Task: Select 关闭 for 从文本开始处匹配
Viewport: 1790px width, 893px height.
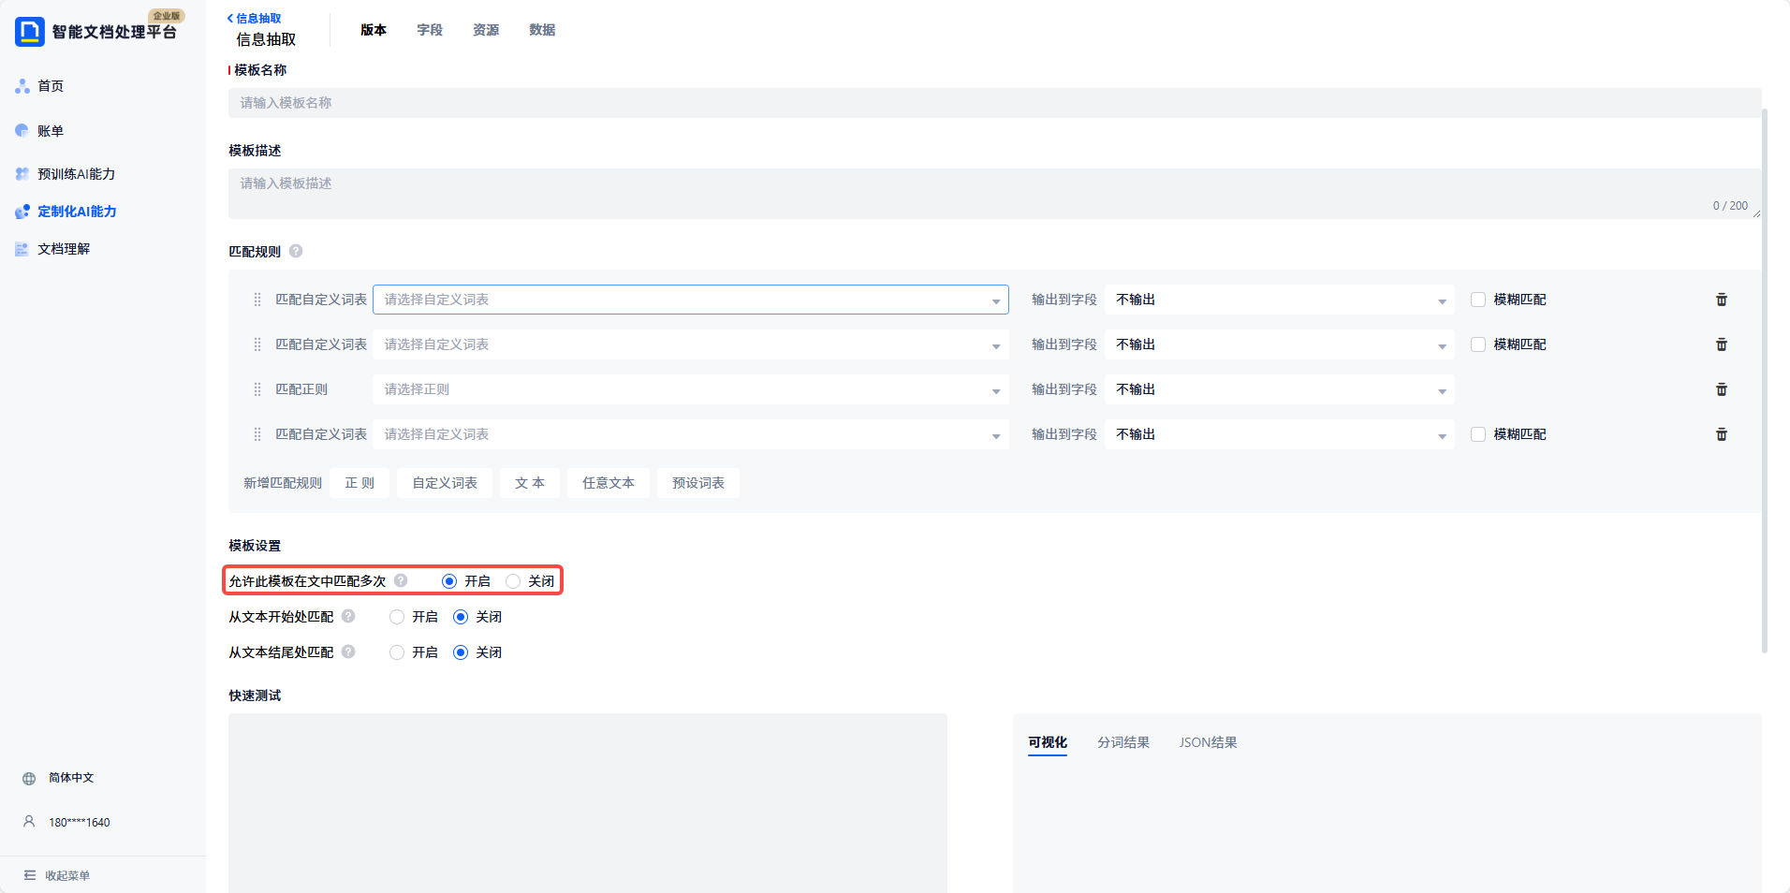Action: [x=461, y=617]
